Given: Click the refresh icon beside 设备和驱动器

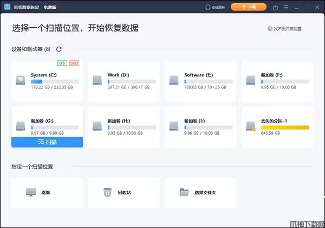Looking at the screenshot, I should 58,49.
